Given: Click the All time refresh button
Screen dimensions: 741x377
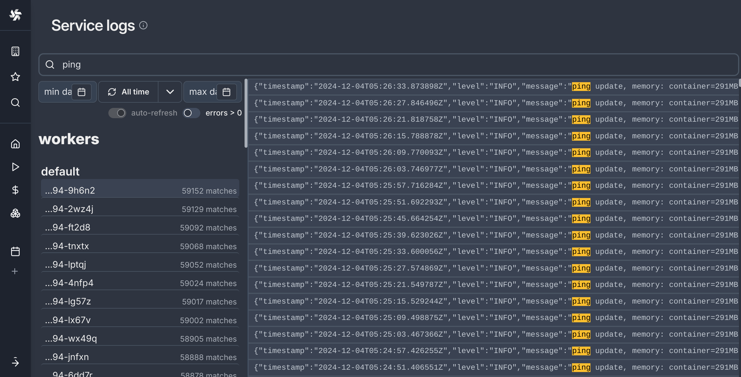Looking at the screenshot, I should click(x=129, y=92).
